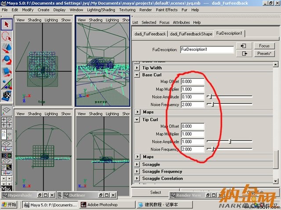
Task: Open the Texturing menu
Action: [x=127, y=10]
